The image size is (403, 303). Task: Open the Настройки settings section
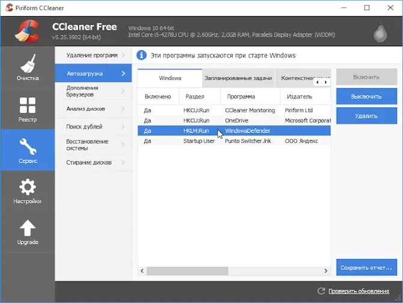click(28, 191)
